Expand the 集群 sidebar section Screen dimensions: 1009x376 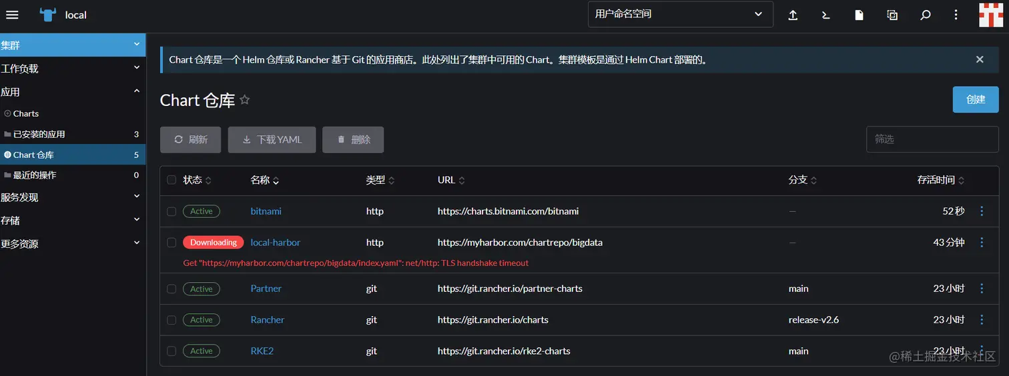pyautogui.click(x=73, y=45)
